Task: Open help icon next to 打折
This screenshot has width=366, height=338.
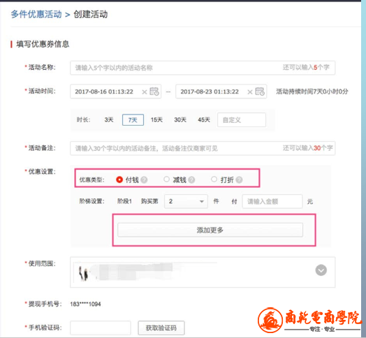Action: (x=240, y=179)
